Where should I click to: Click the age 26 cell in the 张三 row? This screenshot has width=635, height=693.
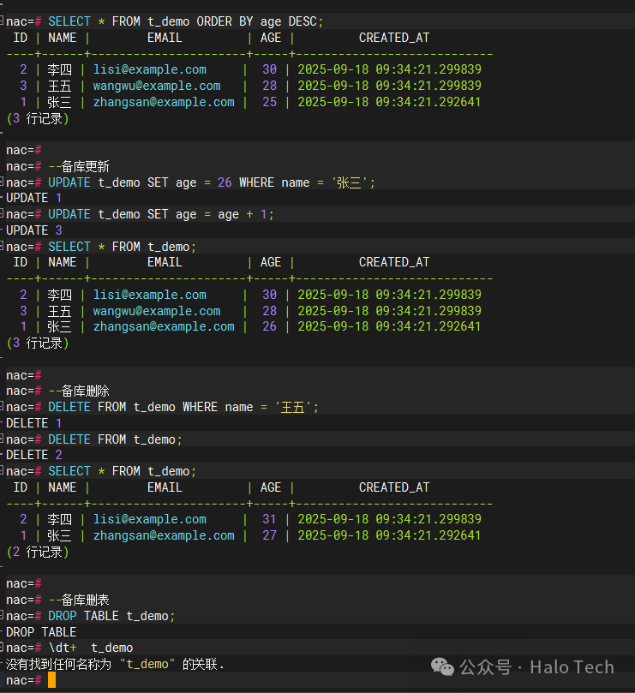pyautogui.click(x=269, y=326)
